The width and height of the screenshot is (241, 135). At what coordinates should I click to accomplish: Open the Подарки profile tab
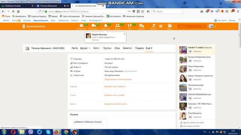point(139,48)
